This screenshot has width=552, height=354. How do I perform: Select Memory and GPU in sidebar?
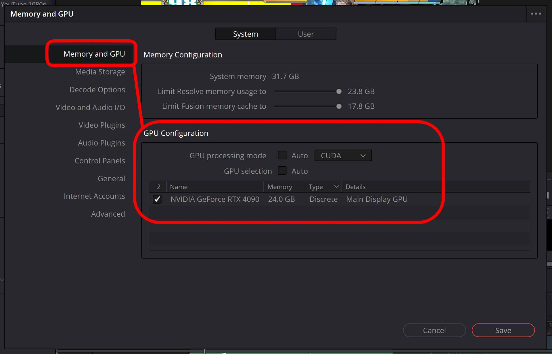tap(94, 54)
